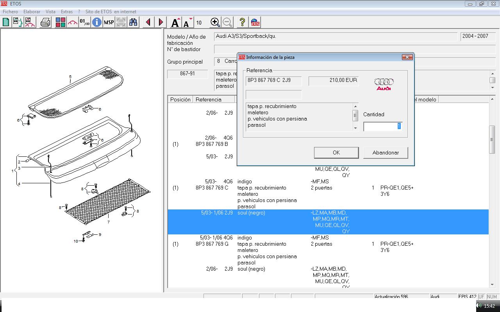Click part number 7 net in the diagram

click(108, 222)
